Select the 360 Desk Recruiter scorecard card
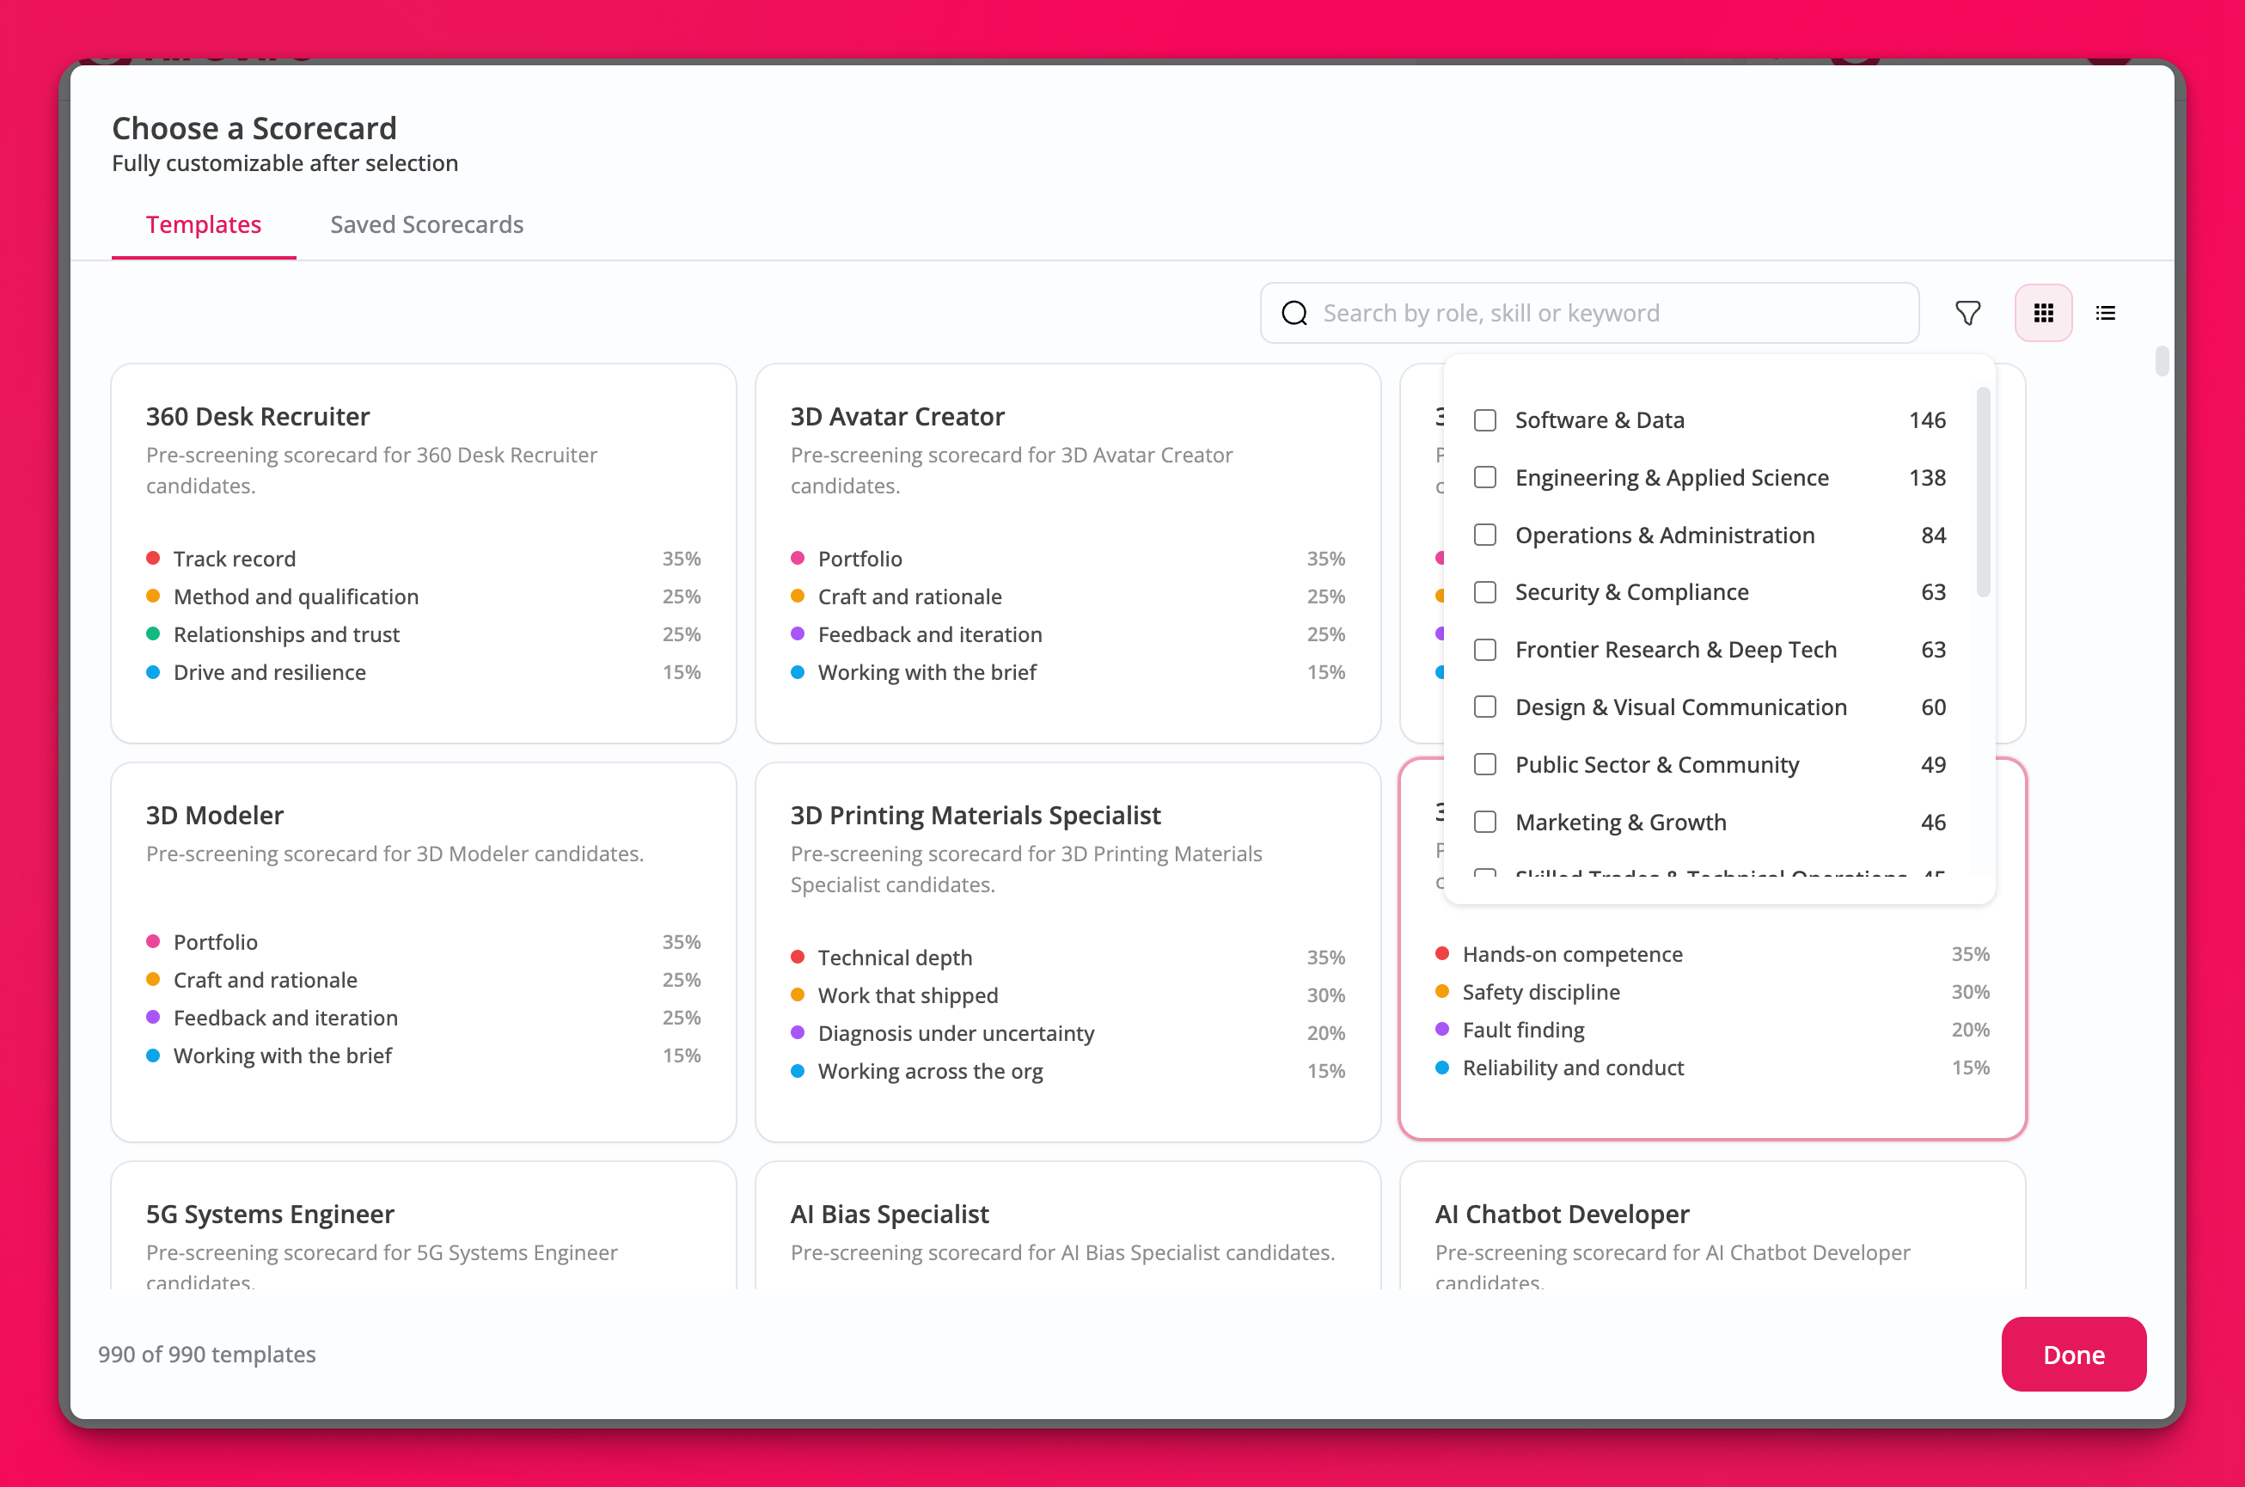This screenshot has height=1487, width=2245. click(424, 554)
